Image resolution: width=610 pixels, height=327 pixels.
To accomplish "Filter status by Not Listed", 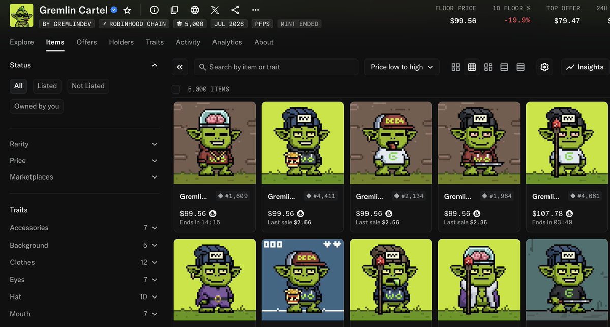I will click(88, 86).
